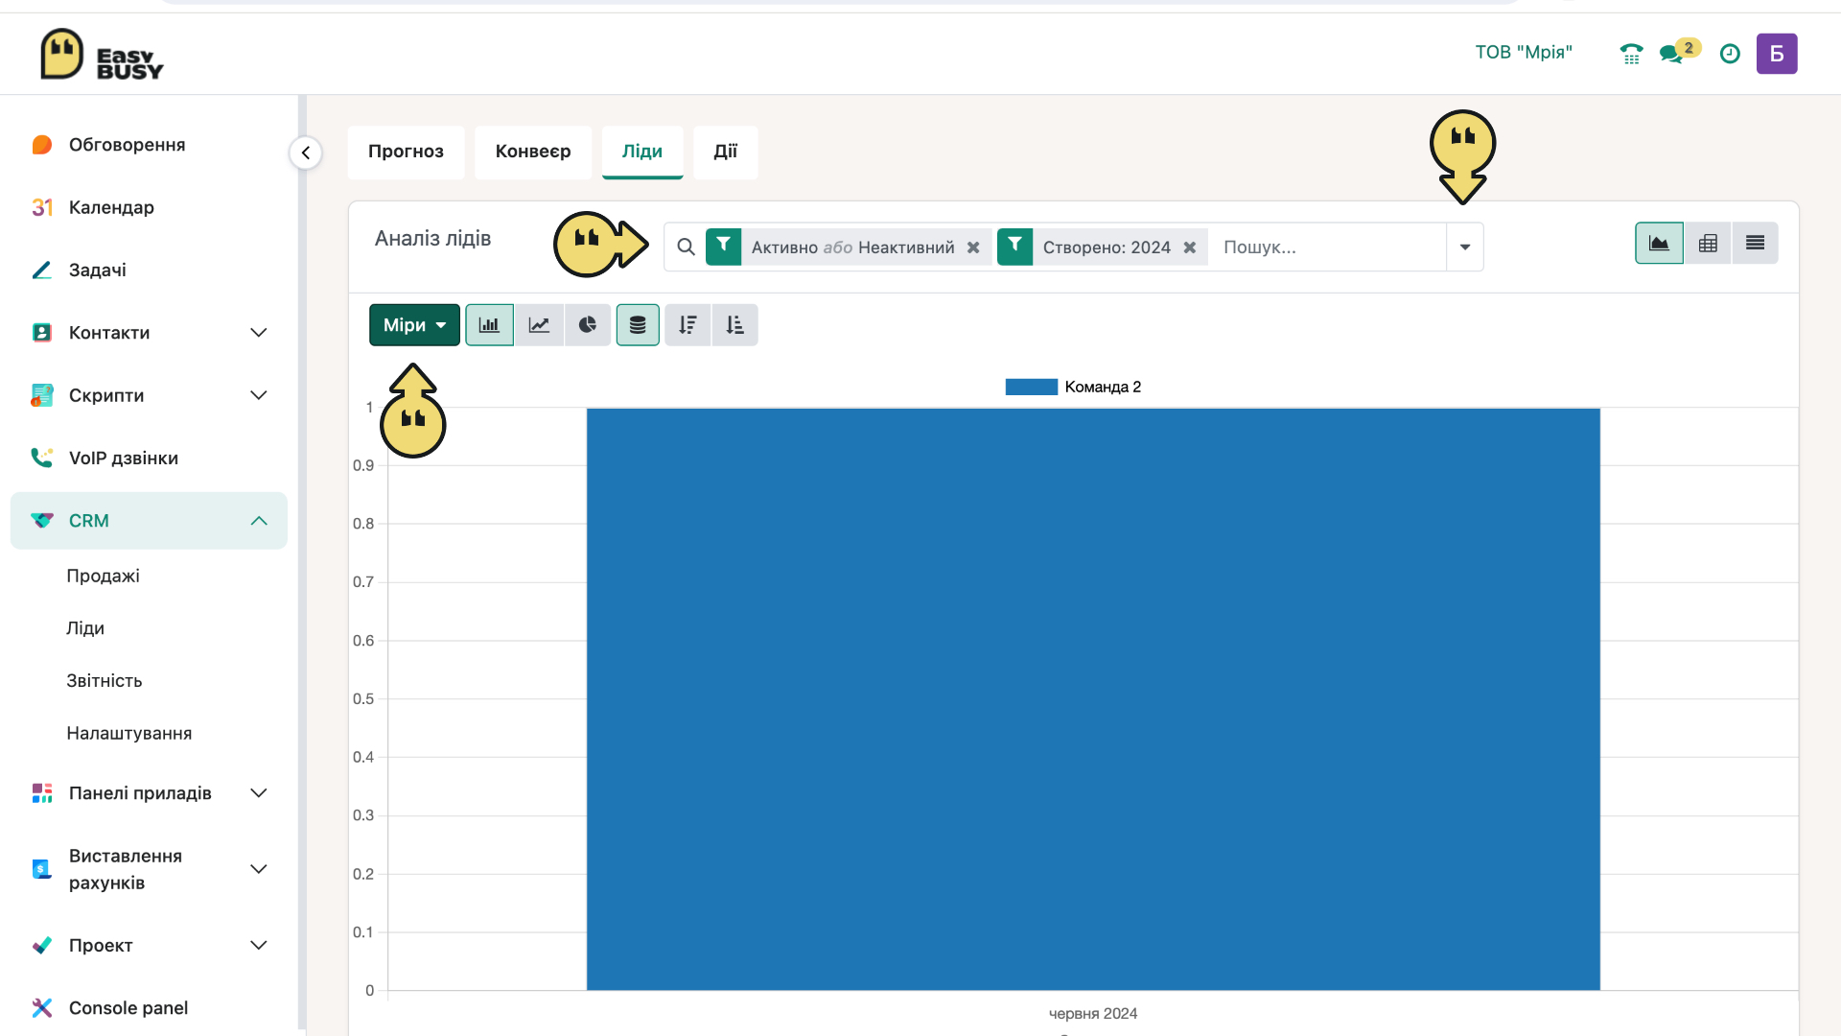The height and width of the screenshot is (1036, 1841).
Task: Switch to bar chart view
Action: coord(489,325)
